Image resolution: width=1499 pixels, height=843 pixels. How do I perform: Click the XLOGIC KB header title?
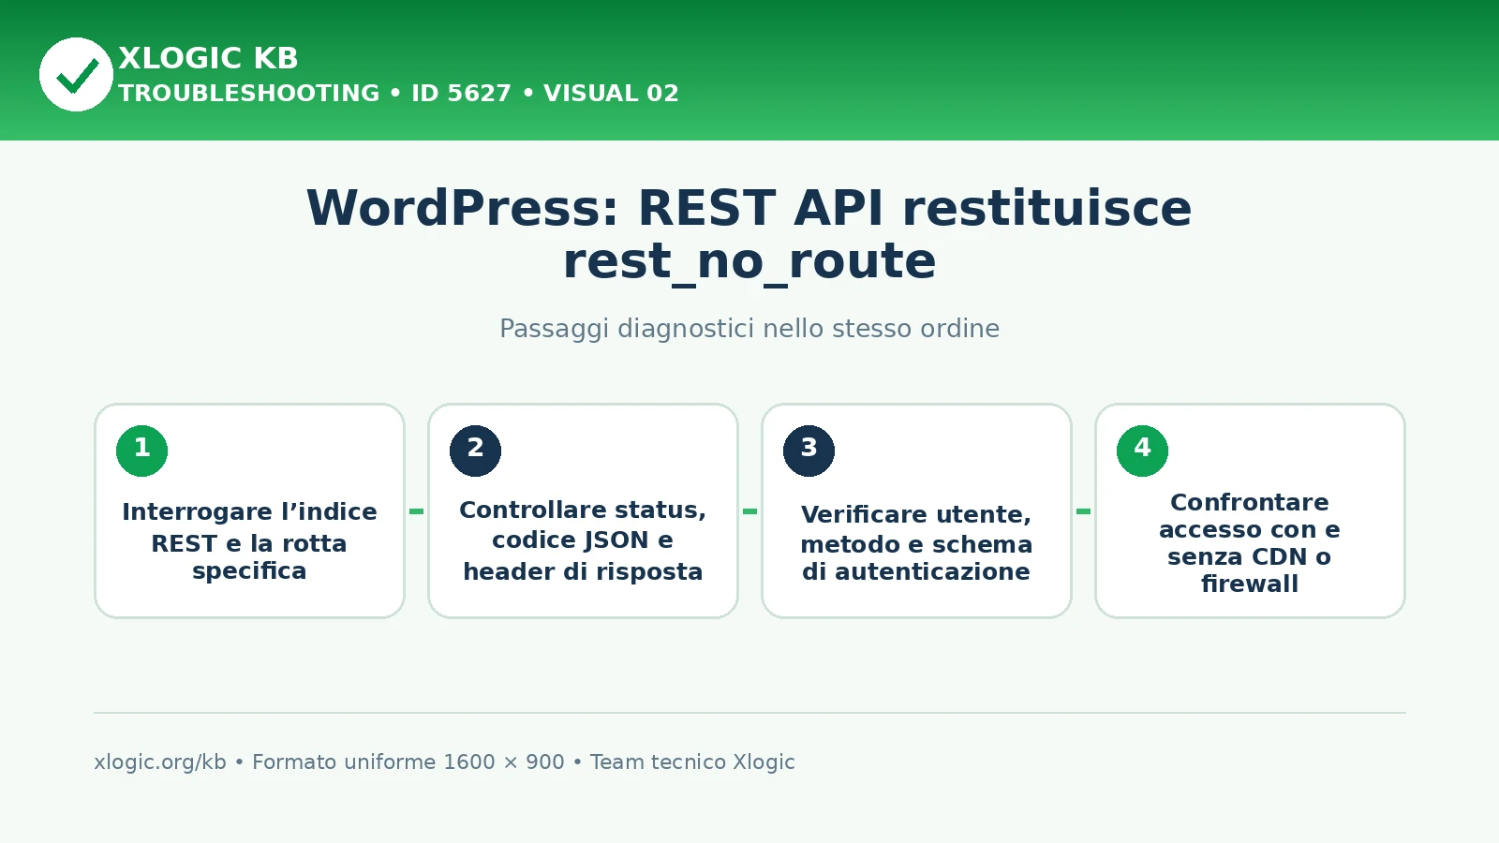pos(208,58)
